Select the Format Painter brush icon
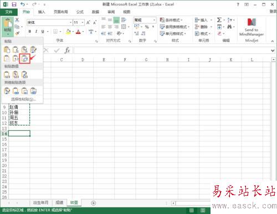277x214 pixels. (x=17, y=33)
